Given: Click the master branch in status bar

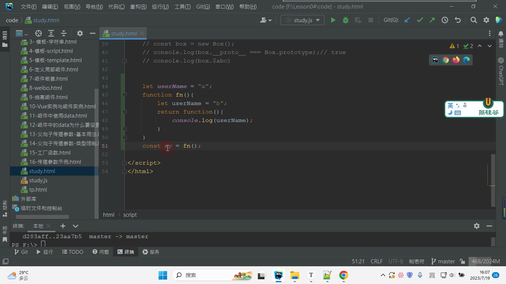Looking at the screenshot, I should click(x=443, y=261).
